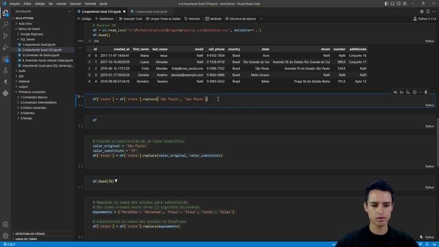Open notebook toolbar overflow ellipsis
Viewport: 439px width, 247px height.
tap(261, 19)
